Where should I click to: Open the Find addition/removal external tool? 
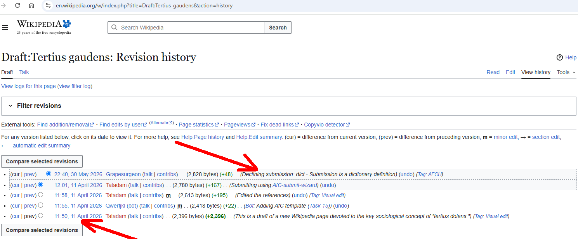tap(66, 125)
